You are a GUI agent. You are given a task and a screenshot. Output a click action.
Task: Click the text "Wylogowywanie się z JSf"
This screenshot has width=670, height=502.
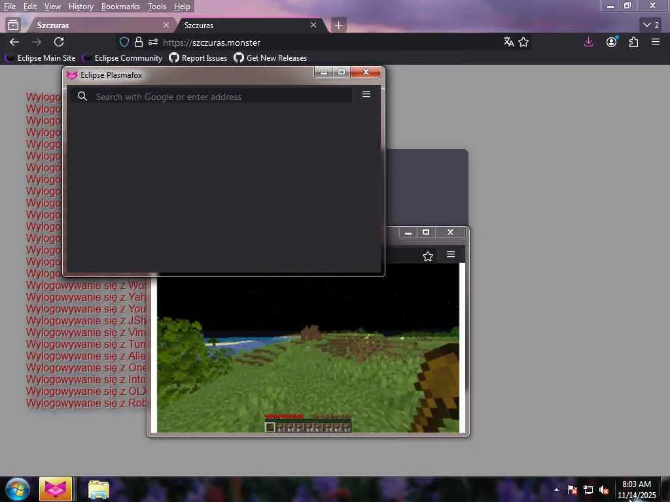[86, 320]
